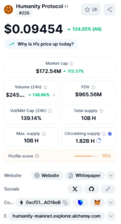Open Volume (24h) details arrow

(54, 95)
